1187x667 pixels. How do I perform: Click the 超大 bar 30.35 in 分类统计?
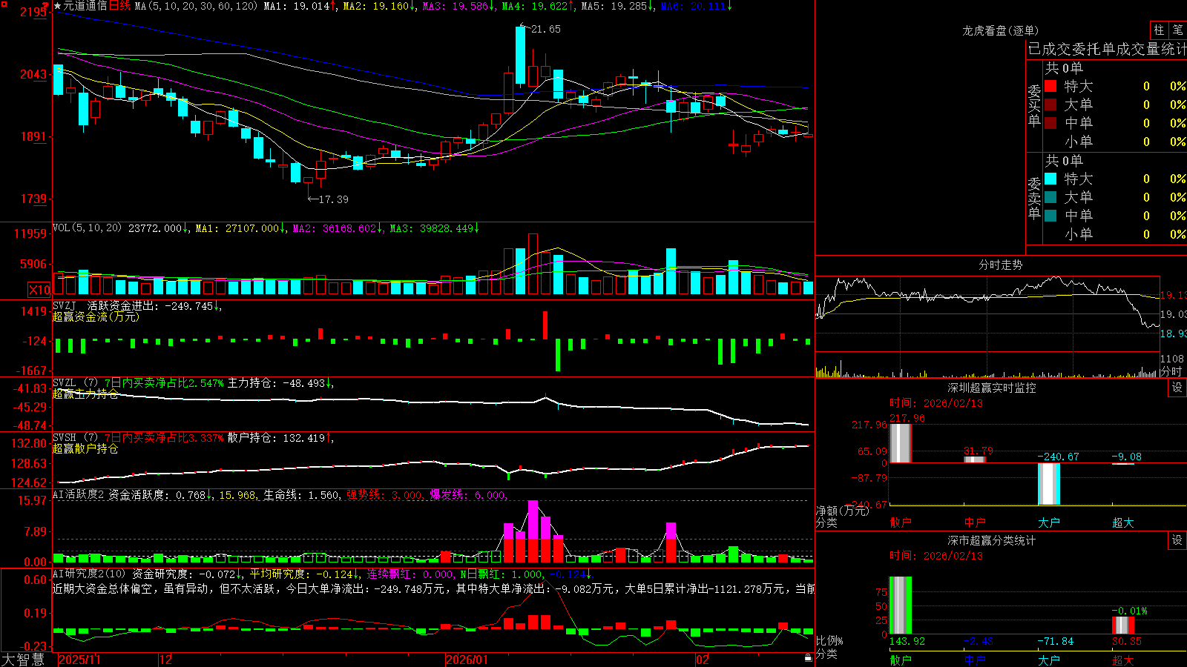click(1123, 625)
